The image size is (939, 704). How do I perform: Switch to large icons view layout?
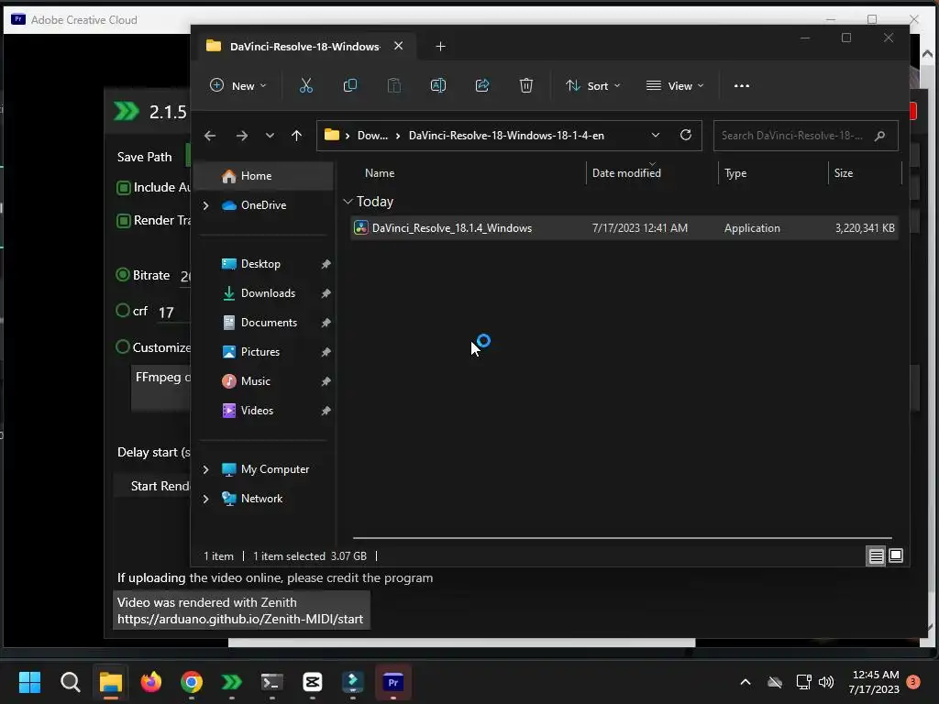(x=896, y=556)
